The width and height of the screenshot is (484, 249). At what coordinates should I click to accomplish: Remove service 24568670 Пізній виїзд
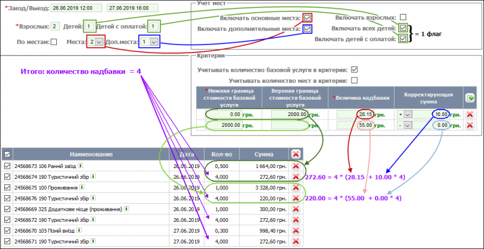[x=296, y=231]
